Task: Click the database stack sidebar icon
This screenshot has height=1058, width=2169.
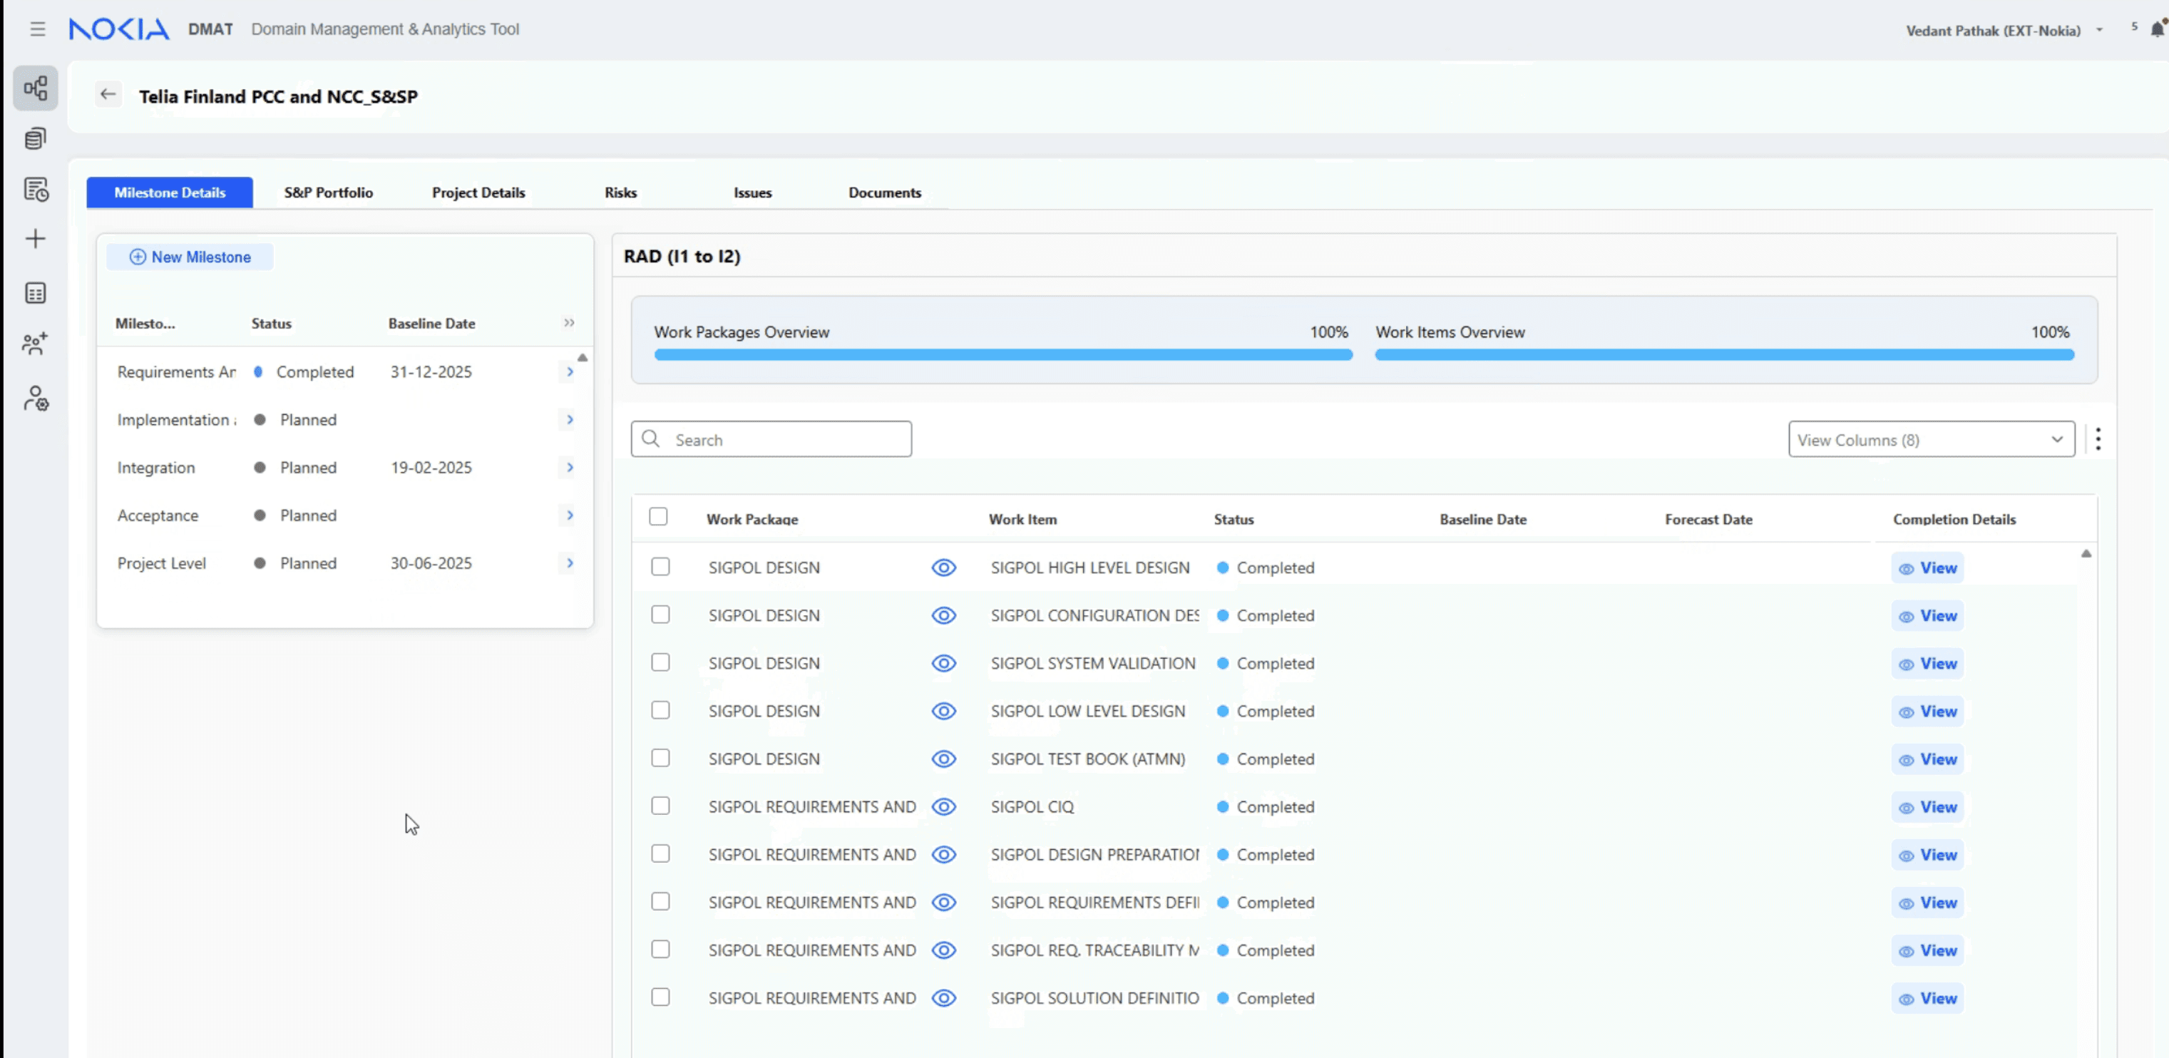Action: (x=36, y=139)
